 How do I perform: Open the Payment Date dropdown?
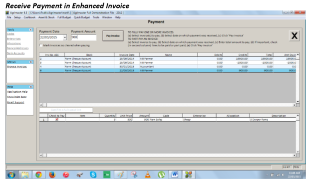(x=65, y=37)
